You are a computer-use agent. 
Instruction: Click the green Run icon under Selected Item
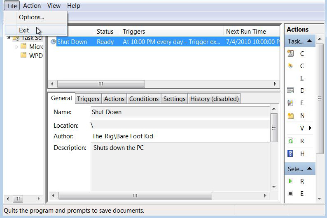pyautogui.click(x=290, y=181)
